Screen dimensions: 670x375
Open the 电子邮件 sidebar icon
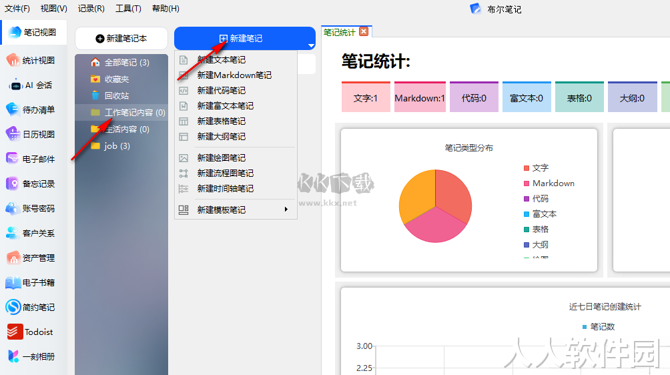pos(13,159)
